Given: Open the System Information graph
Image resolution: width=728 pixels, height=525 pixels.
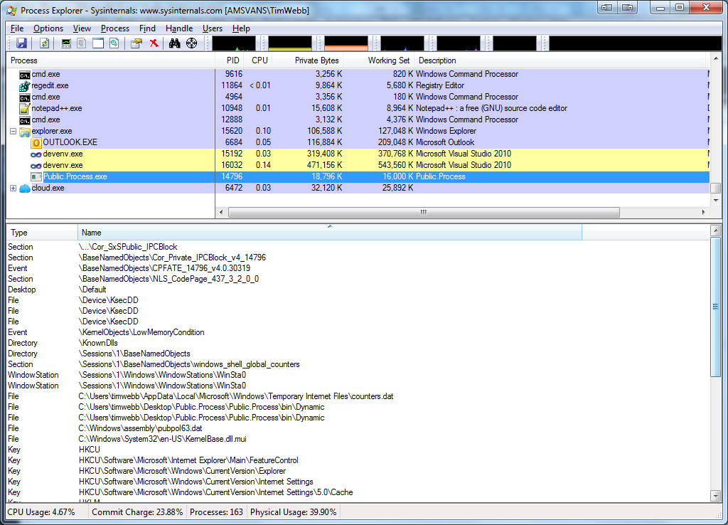Looking at the screenshot, I should click(65, 43).
